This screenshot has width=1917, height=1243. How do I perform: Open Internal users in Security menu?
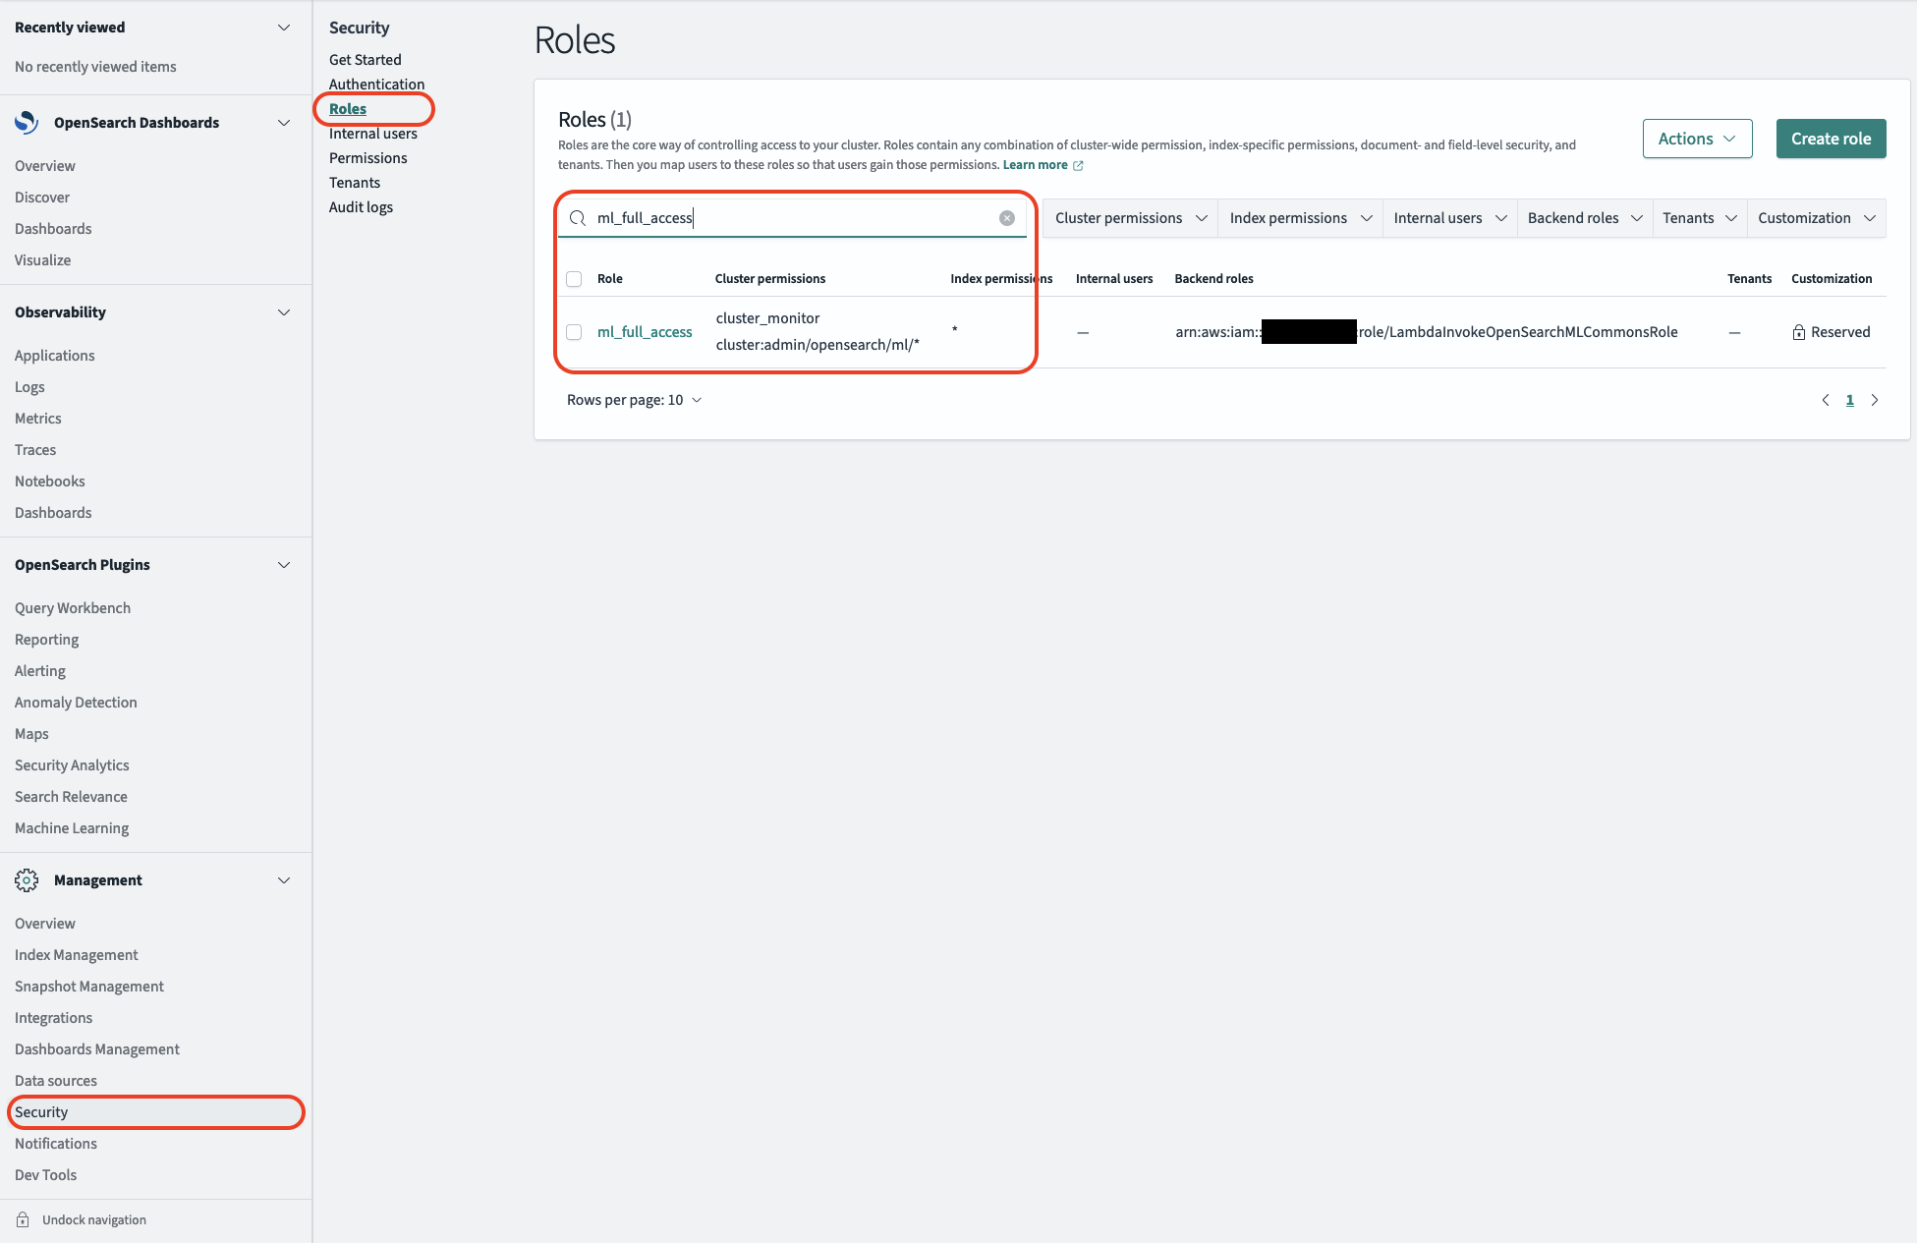tap(373, 134)
